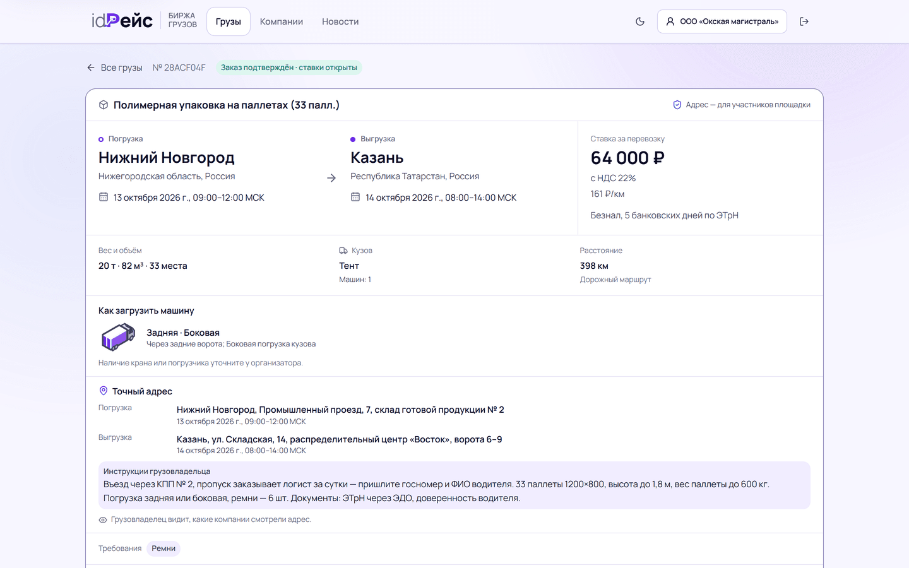Viewport: 909px width, 568px height.
Task: Click the Тент body type value
Action: point(349,266)
